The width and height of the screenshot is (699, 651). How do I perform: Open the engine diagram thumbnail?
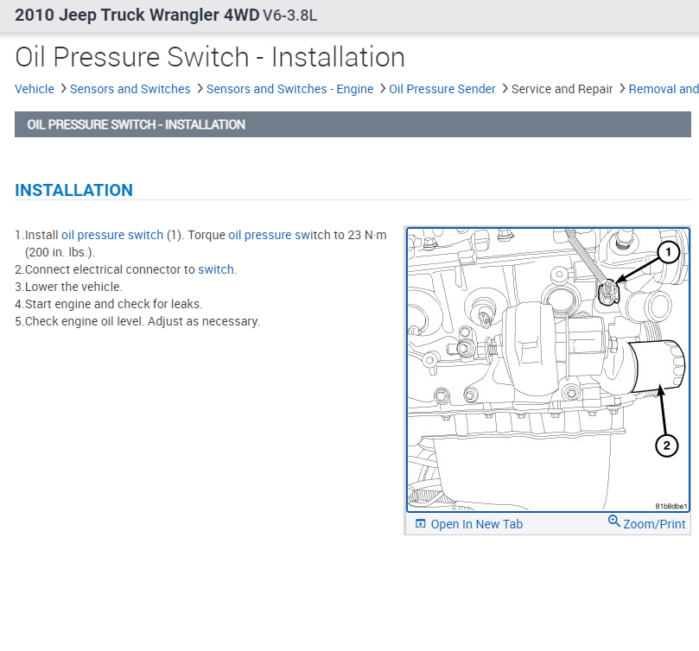(x=548, y=370)
